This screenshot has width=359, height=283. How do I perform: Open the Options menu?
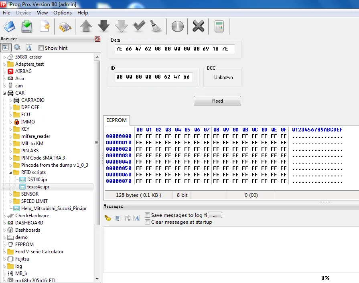63,13
